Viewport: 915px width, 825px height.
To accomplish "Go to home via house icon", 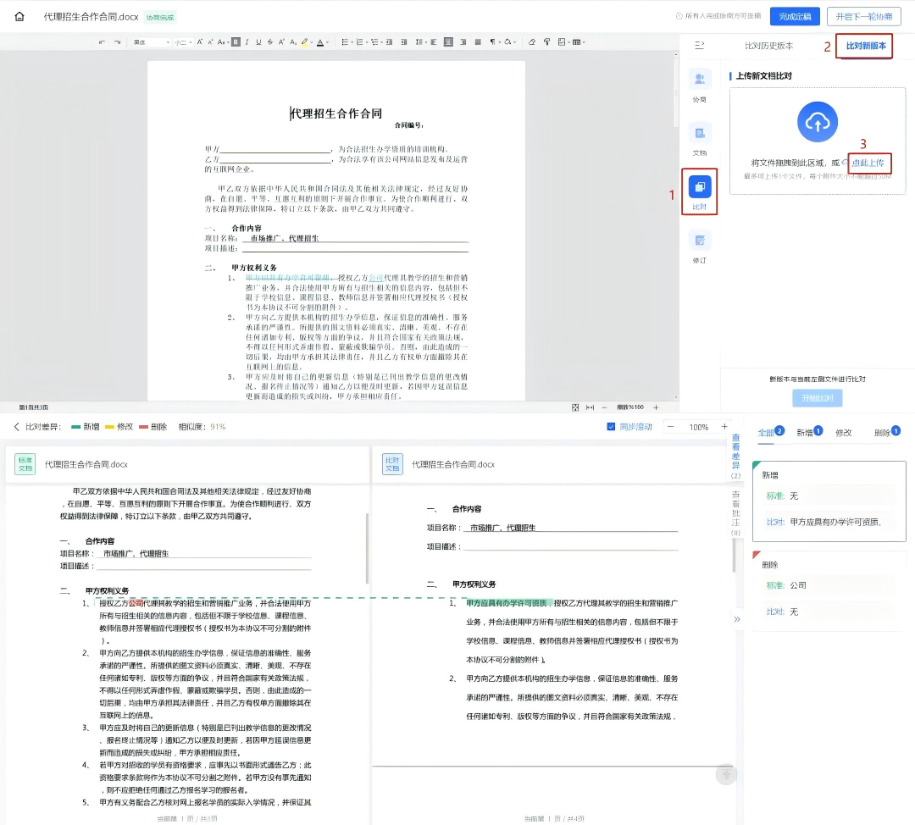I will click(19, 16).
